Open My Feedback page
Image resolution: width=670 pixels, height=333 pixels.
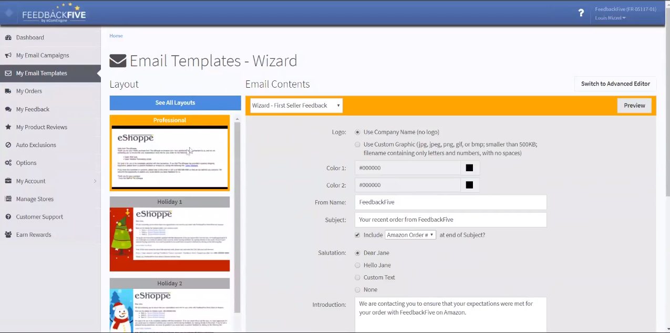pyautogui.click(x=33, y=109)
